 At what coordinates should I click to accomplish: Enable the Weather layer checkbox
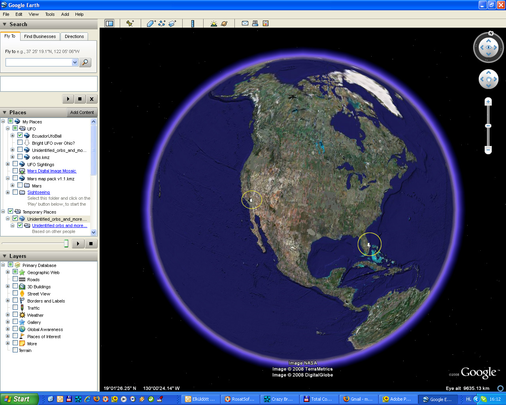click(x=15, y=314)
